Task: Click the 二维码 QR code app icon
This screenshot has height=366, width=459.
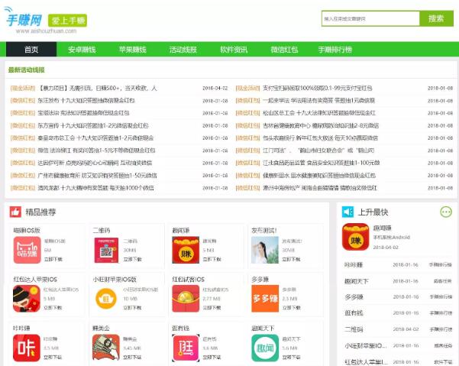Action: pyautogui.click(x=105, y=250)
